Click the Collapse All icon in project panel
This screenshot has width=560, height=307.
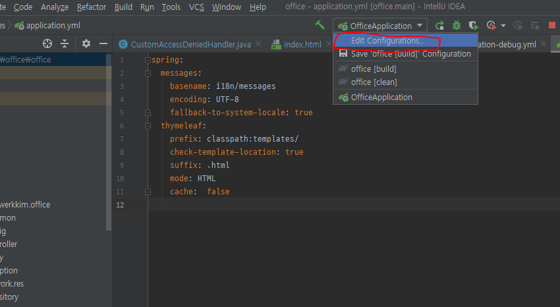pos(65,43)
